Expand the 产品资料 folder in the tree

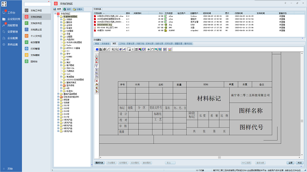click(x=61, y=40)
